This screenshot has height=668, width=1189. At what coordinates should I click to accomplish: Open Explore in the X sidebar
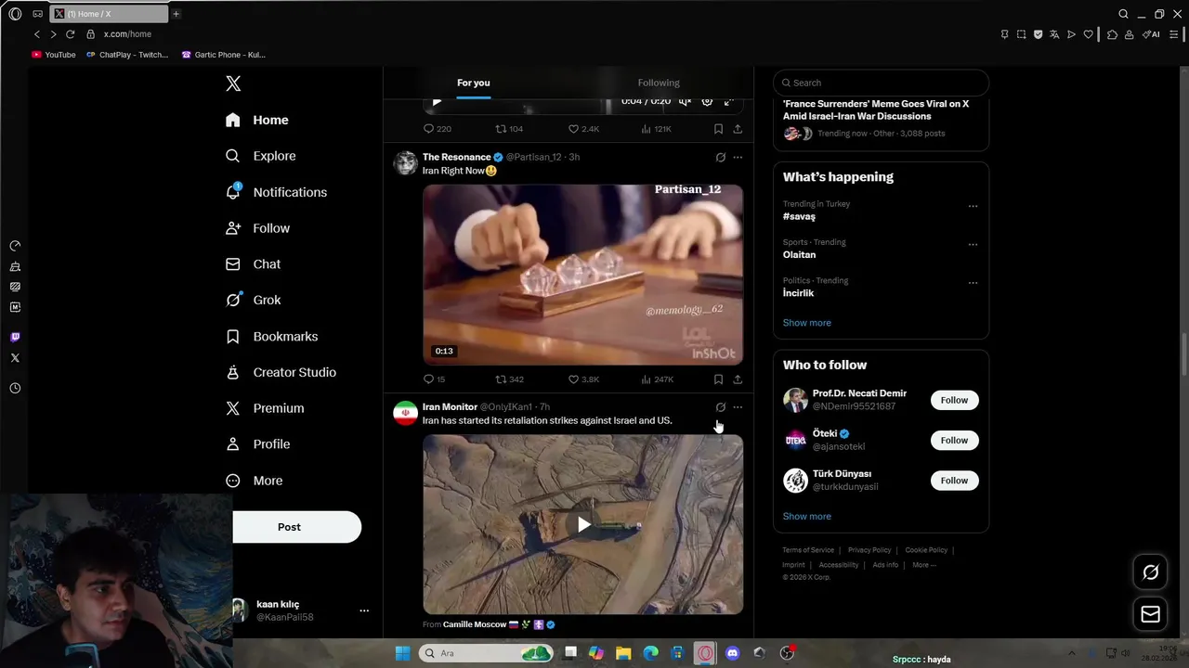coord(261,156)
